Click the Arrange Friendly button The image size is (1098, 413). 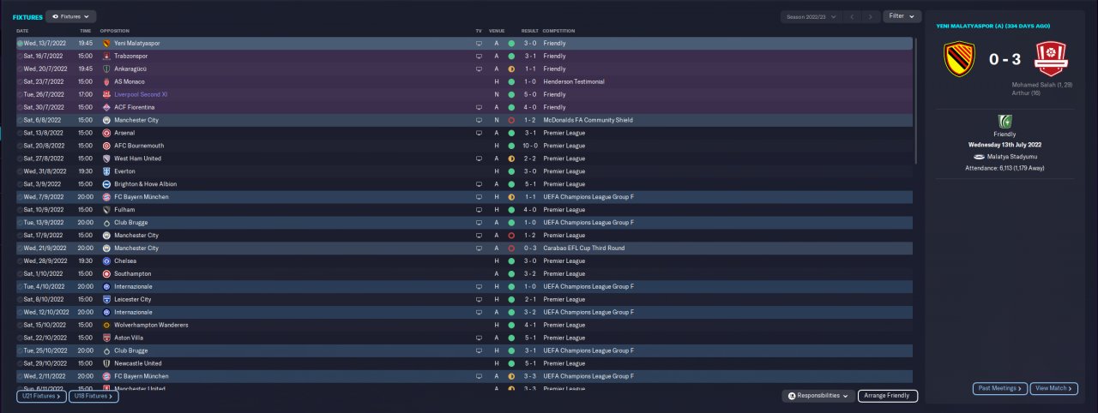click(x=888, y=396)
